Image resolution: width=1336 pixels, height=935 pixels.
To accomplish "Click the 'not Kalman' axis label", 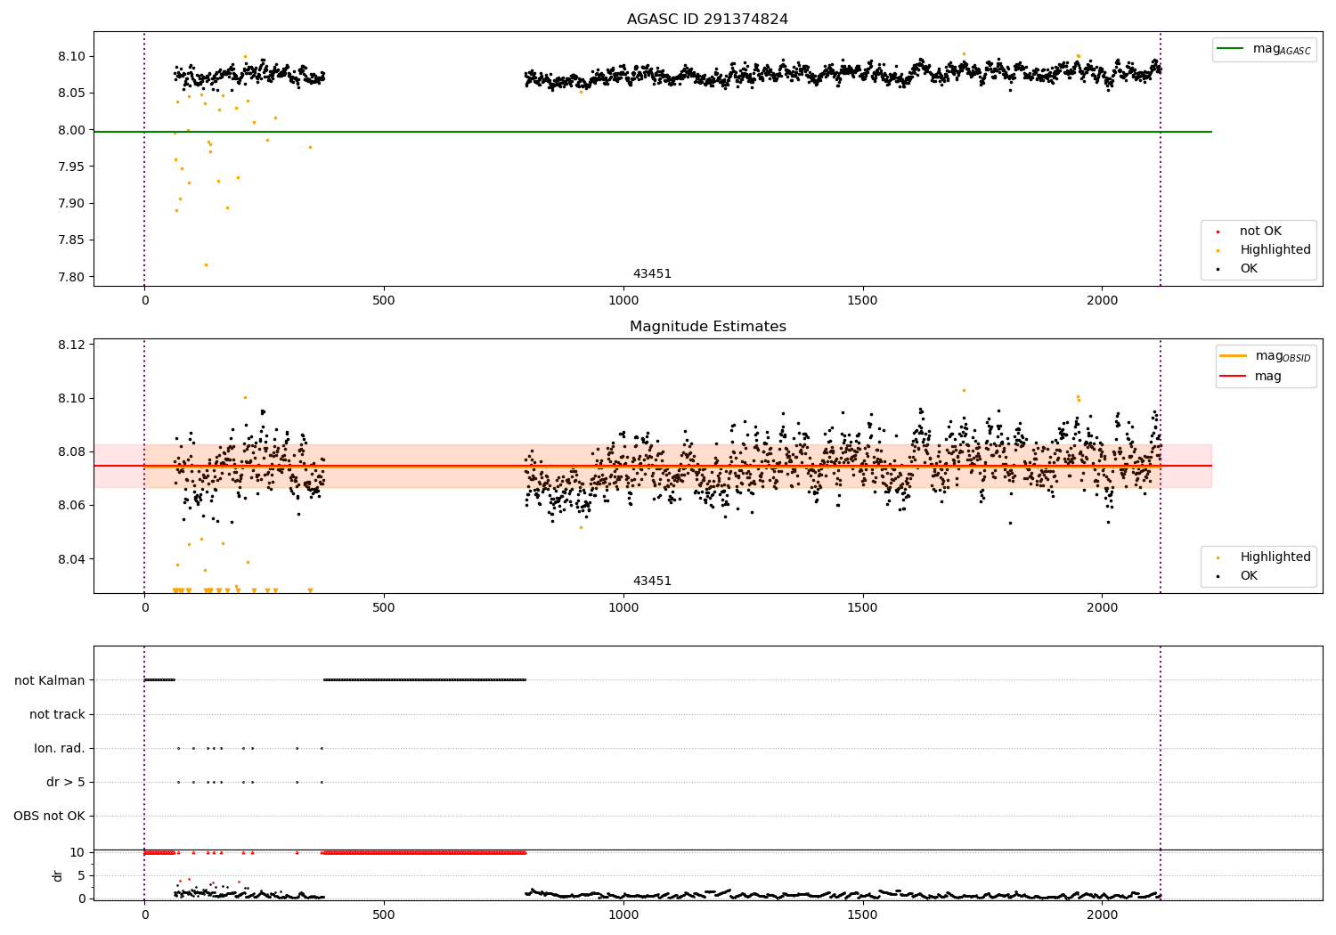I will (49, 680).
